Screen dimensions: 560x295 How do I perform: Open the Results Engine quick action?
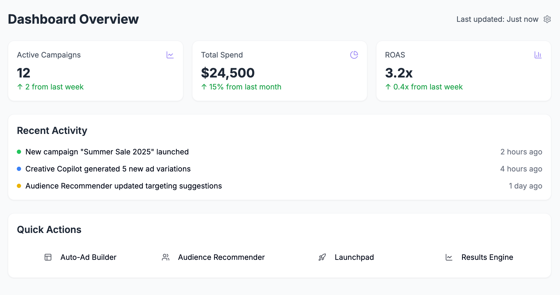(x=487, y=257)
